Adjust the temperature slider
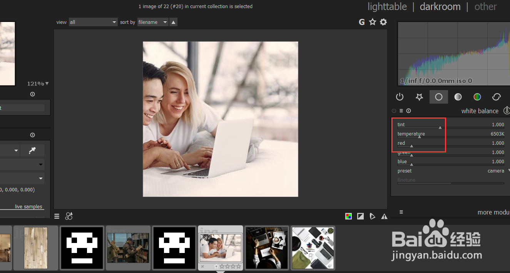Screen dimensions: 510x273 click(451, 134)
